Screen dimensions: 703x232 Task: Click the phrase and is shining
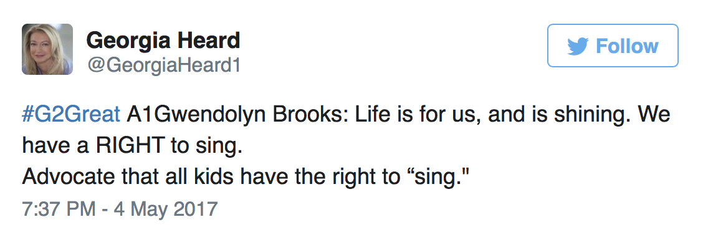pyautogui.click(x=558, y=114)
